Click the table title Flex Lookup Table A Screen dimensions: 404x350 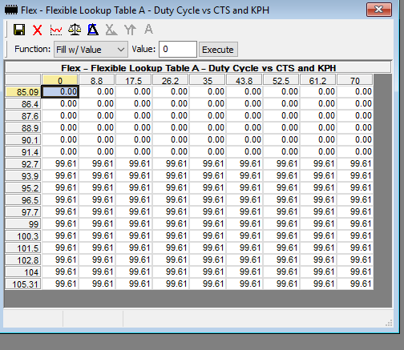coord(198,68)
